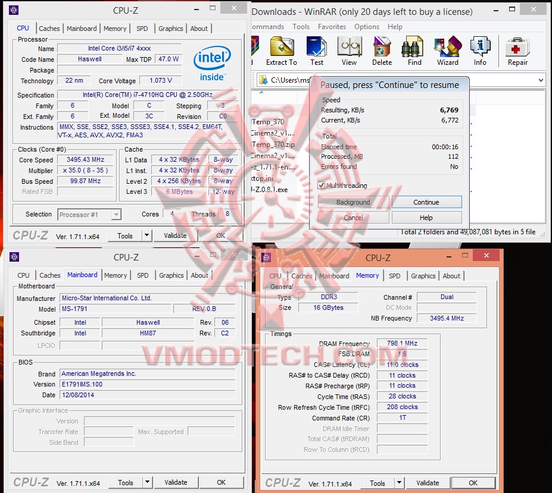Screen dimensions: 552x493
Task: Click the WinRAR address path field
Action: click(400, 80)
